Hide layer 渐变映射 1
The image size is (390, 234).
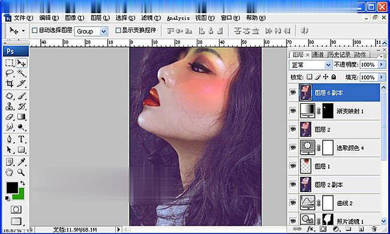click(x=293, y=110)
